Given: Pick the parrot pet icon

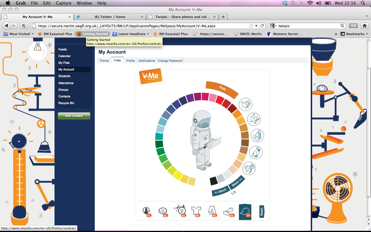Looking at the screenshot, I should tap(256, 152).
